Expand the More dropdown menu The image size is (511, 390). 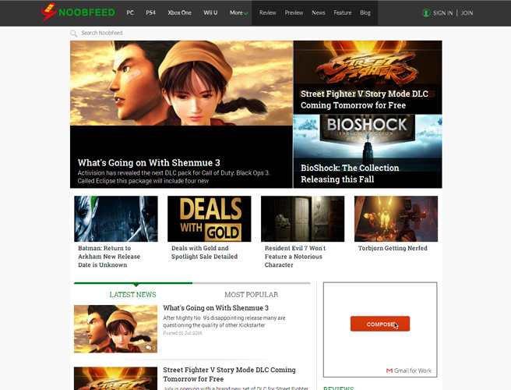coord(239,12)
